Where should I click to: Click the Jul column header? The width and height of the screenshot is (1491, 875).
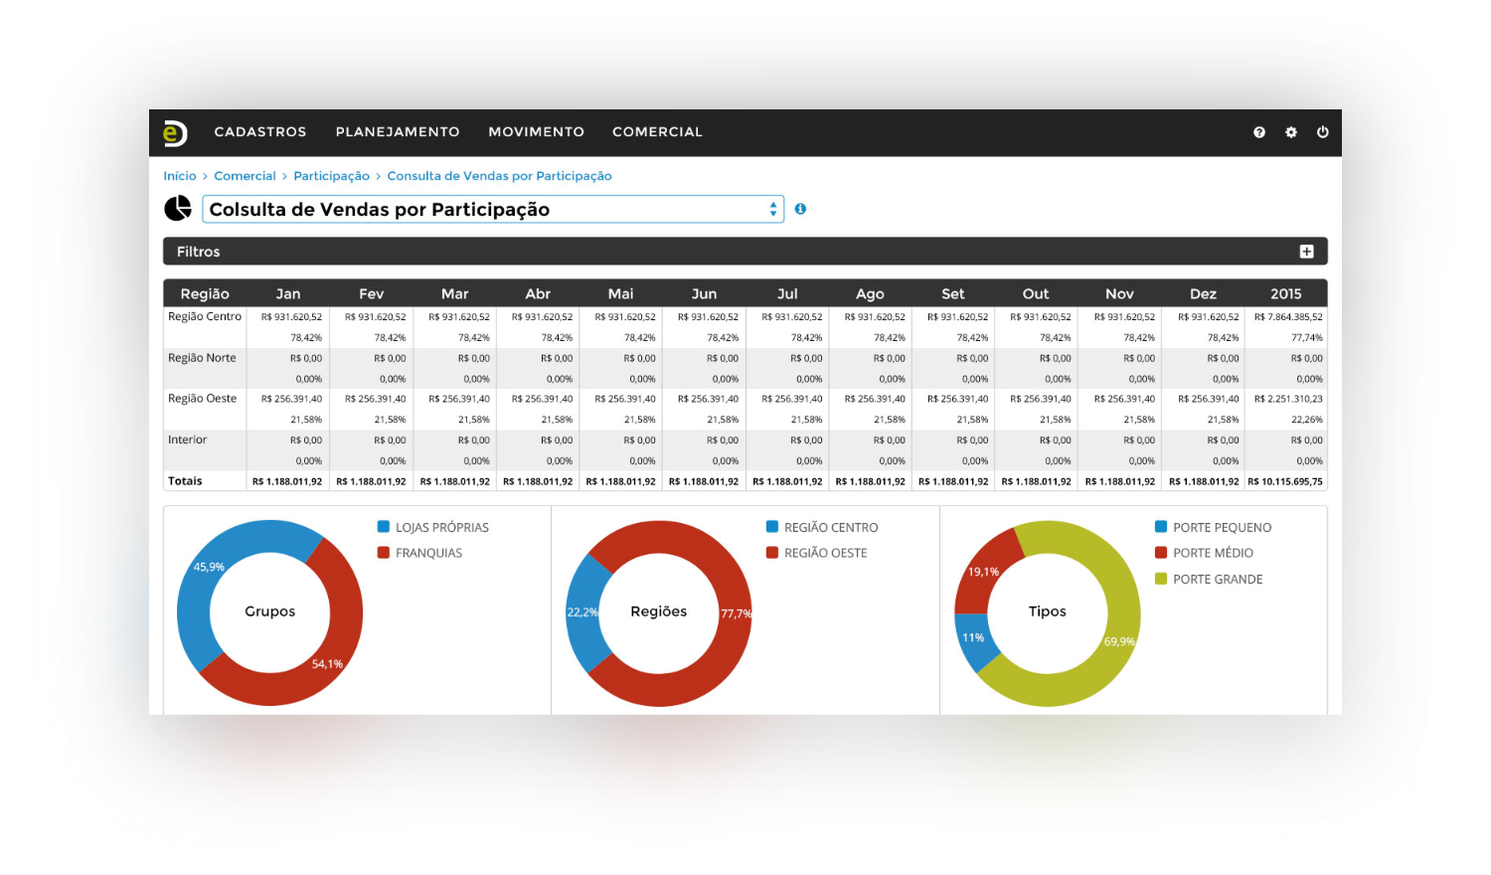point(787,293)
